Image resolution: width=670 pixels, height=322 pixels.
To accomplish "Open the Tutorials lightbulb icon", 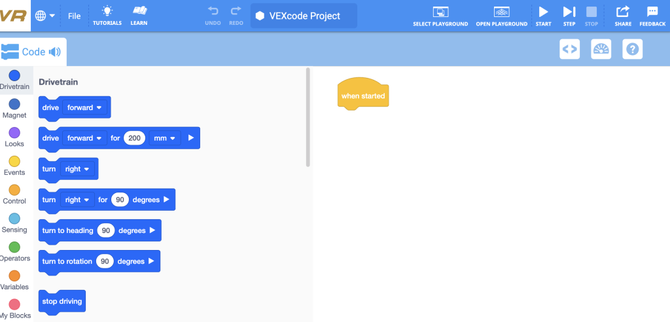I will 107,12.
